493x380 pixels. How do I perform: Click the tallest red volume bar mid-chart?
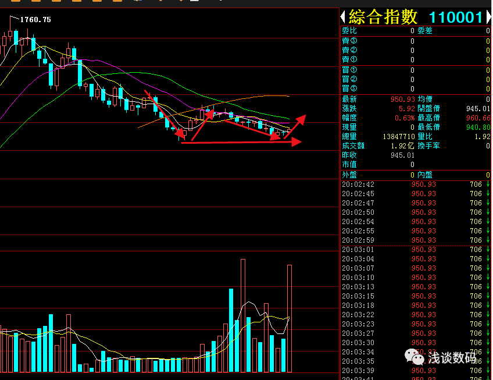(243, 316)
